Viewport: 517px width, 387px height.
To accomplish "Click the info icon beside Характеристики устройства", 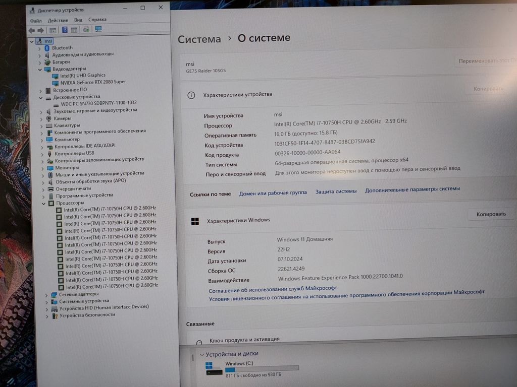I will (x=191, y=95).
